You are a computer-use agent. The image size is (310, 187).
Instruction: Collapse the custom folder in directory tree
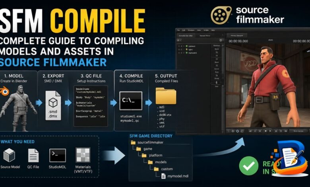click(156, 169)
